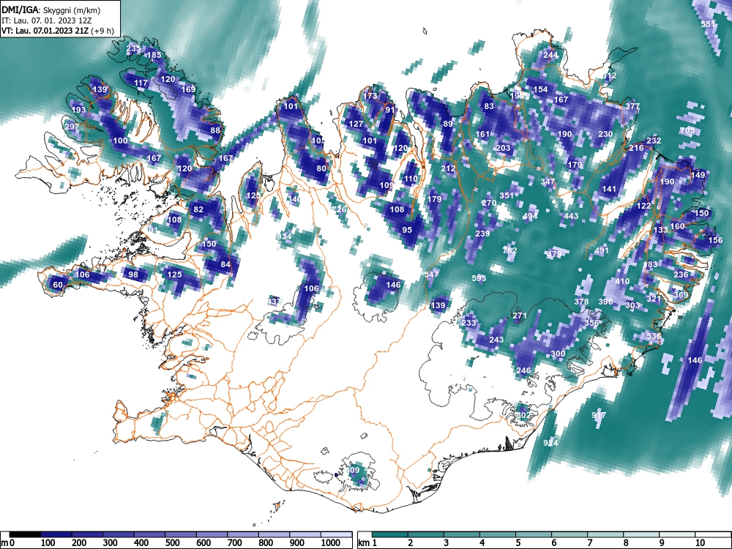Select the value '60' on Snæfellsnes tip
This screenshot has width=732, height=549.
pyautogui.click(x=57, y=285)
